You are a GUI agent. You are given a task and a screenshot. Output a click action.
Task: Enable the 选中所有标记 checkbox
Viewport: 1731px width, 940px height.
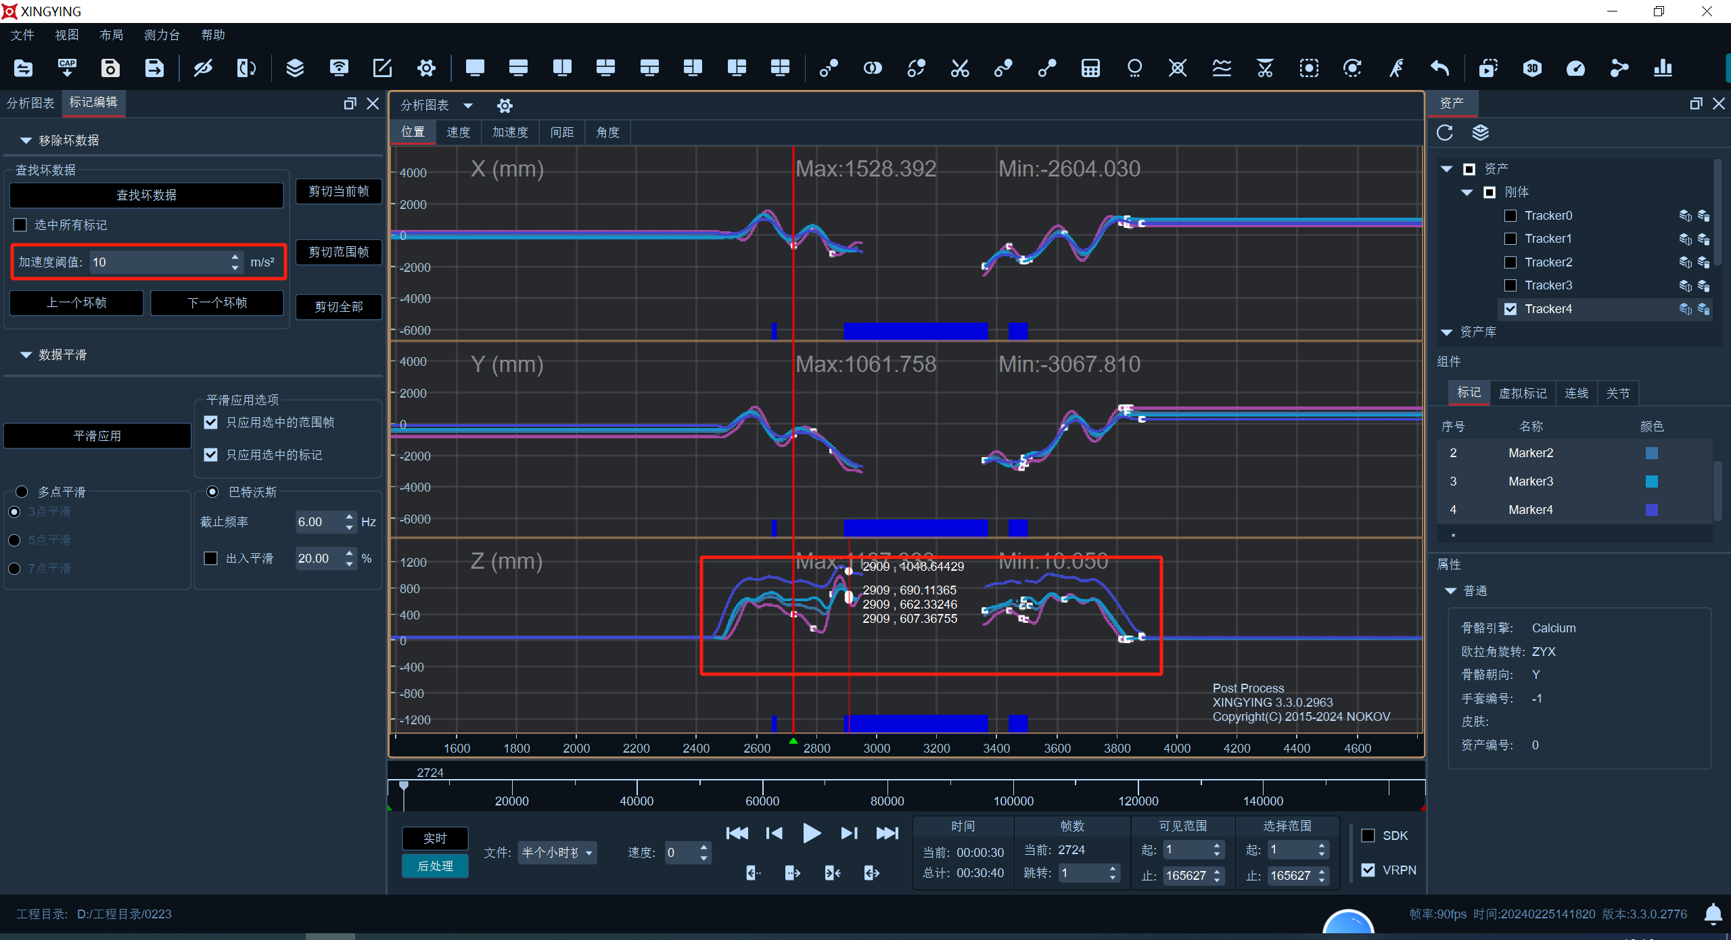[x=20, y=225]
